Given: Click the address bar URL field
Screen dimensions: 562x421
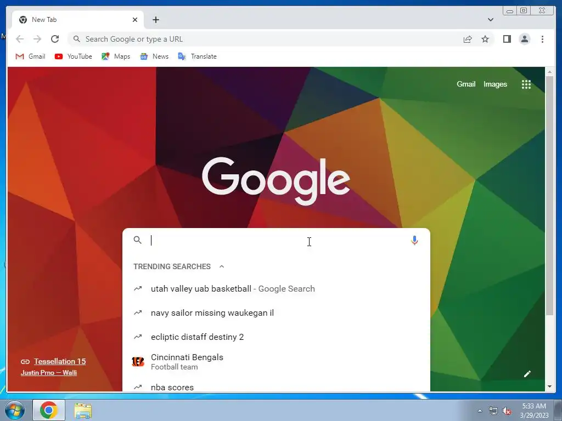Looking at the screenshot, I should 264,39.
